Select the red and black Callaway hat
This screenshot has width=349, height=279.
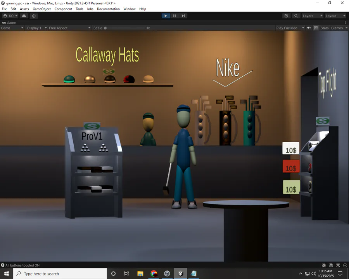click(129, 79)
